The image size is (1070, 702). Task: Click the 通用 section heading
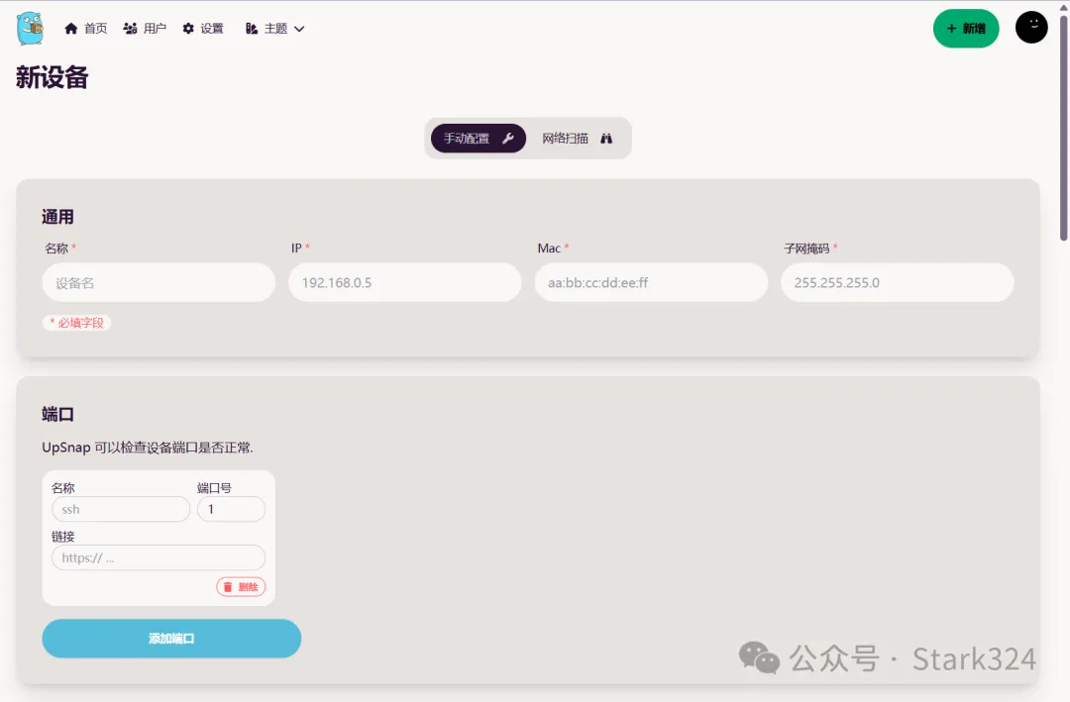[57, 217]
